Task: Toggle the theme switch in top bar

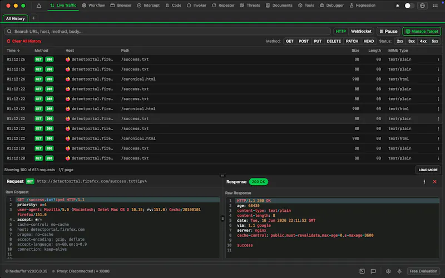Action: click(409, 6)
